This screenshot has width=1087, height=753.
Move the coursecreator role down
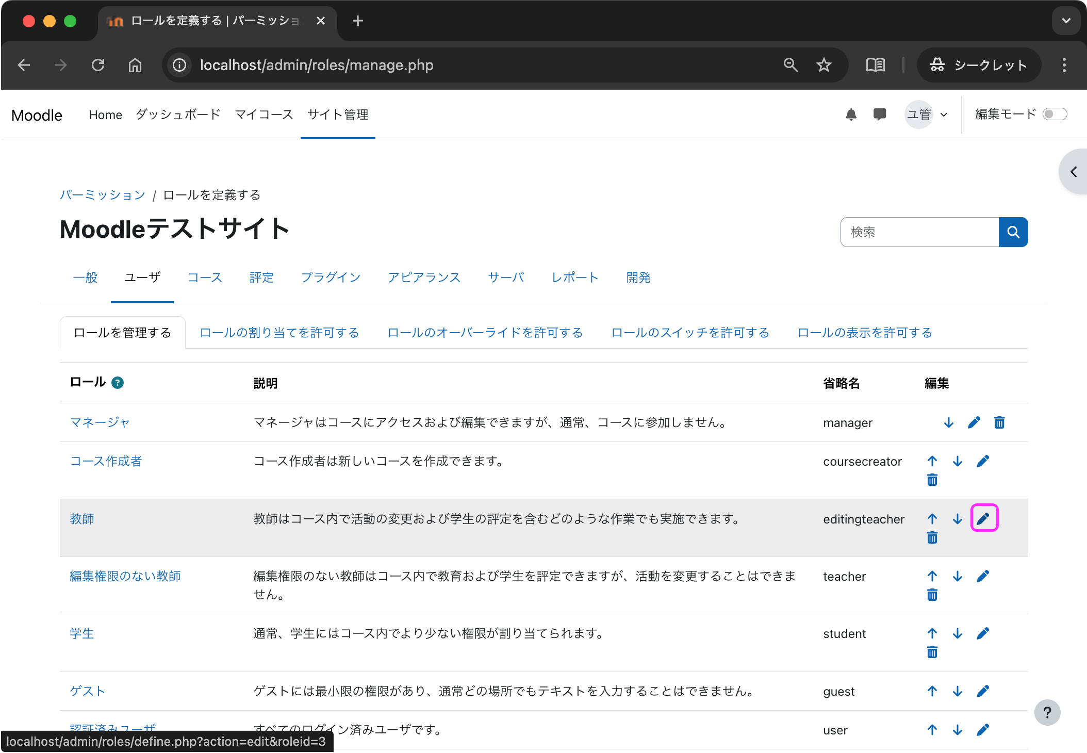pyautogui.click(x=957, y=461)
